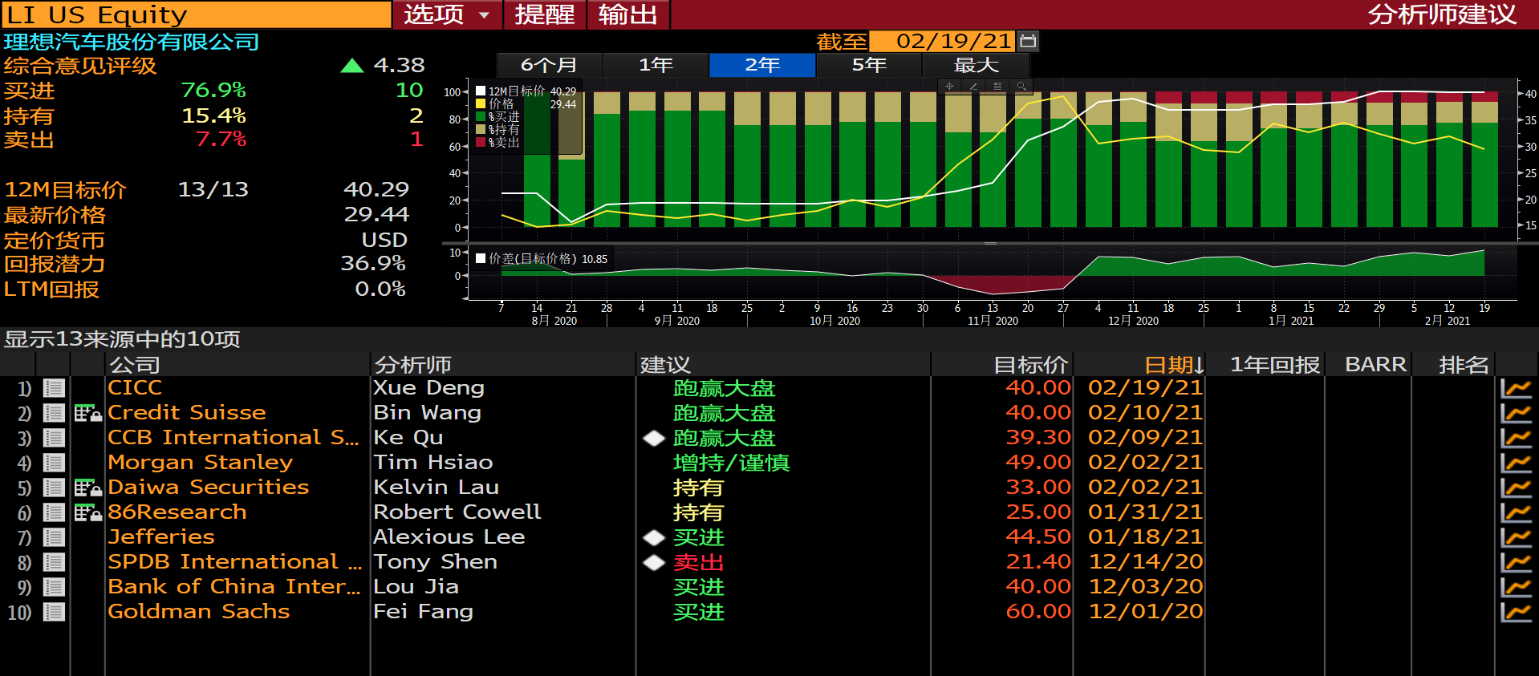
Task: Switch chart range to the 6个月 tab
Action: point(549,65)
